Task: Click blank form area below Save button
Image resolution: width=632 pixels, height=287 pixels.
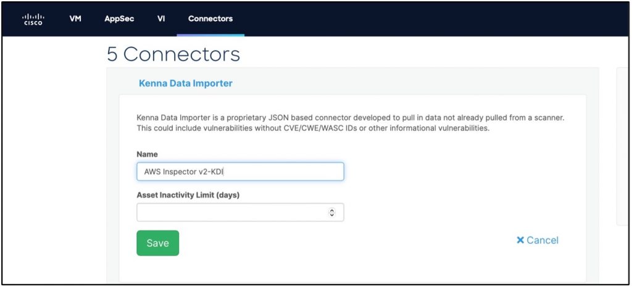Action: (x=309, y=268)
